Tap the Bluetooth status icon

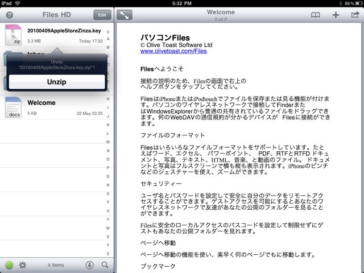coord(341,3)
